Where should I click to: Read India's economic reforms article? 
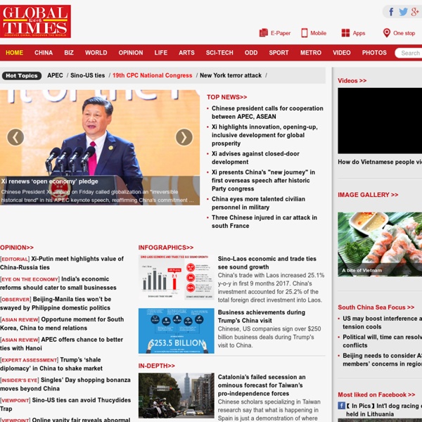pos(58,283)
